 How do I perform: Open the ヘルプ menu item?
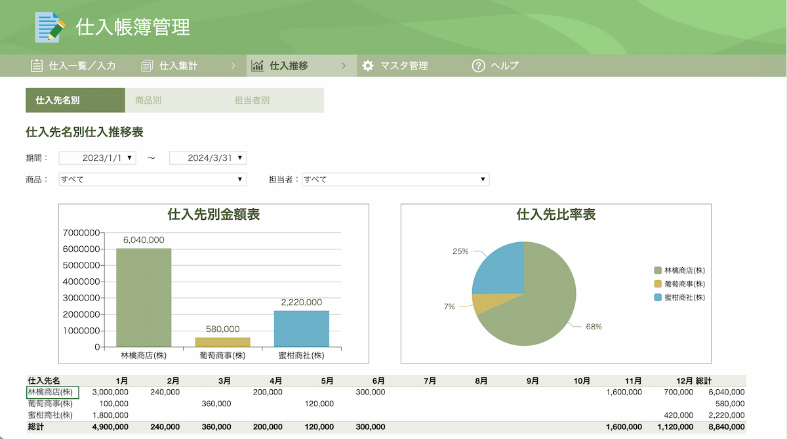(x=504, y=66)
